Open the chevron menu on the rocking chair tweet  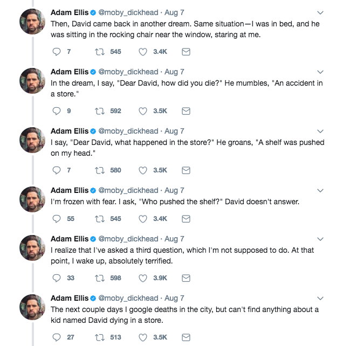pyautogui.click(x=320, y=12)
